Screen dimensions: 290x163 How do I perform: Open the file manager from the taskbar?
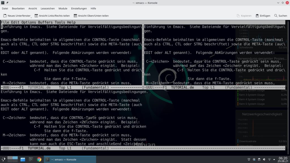23,159
